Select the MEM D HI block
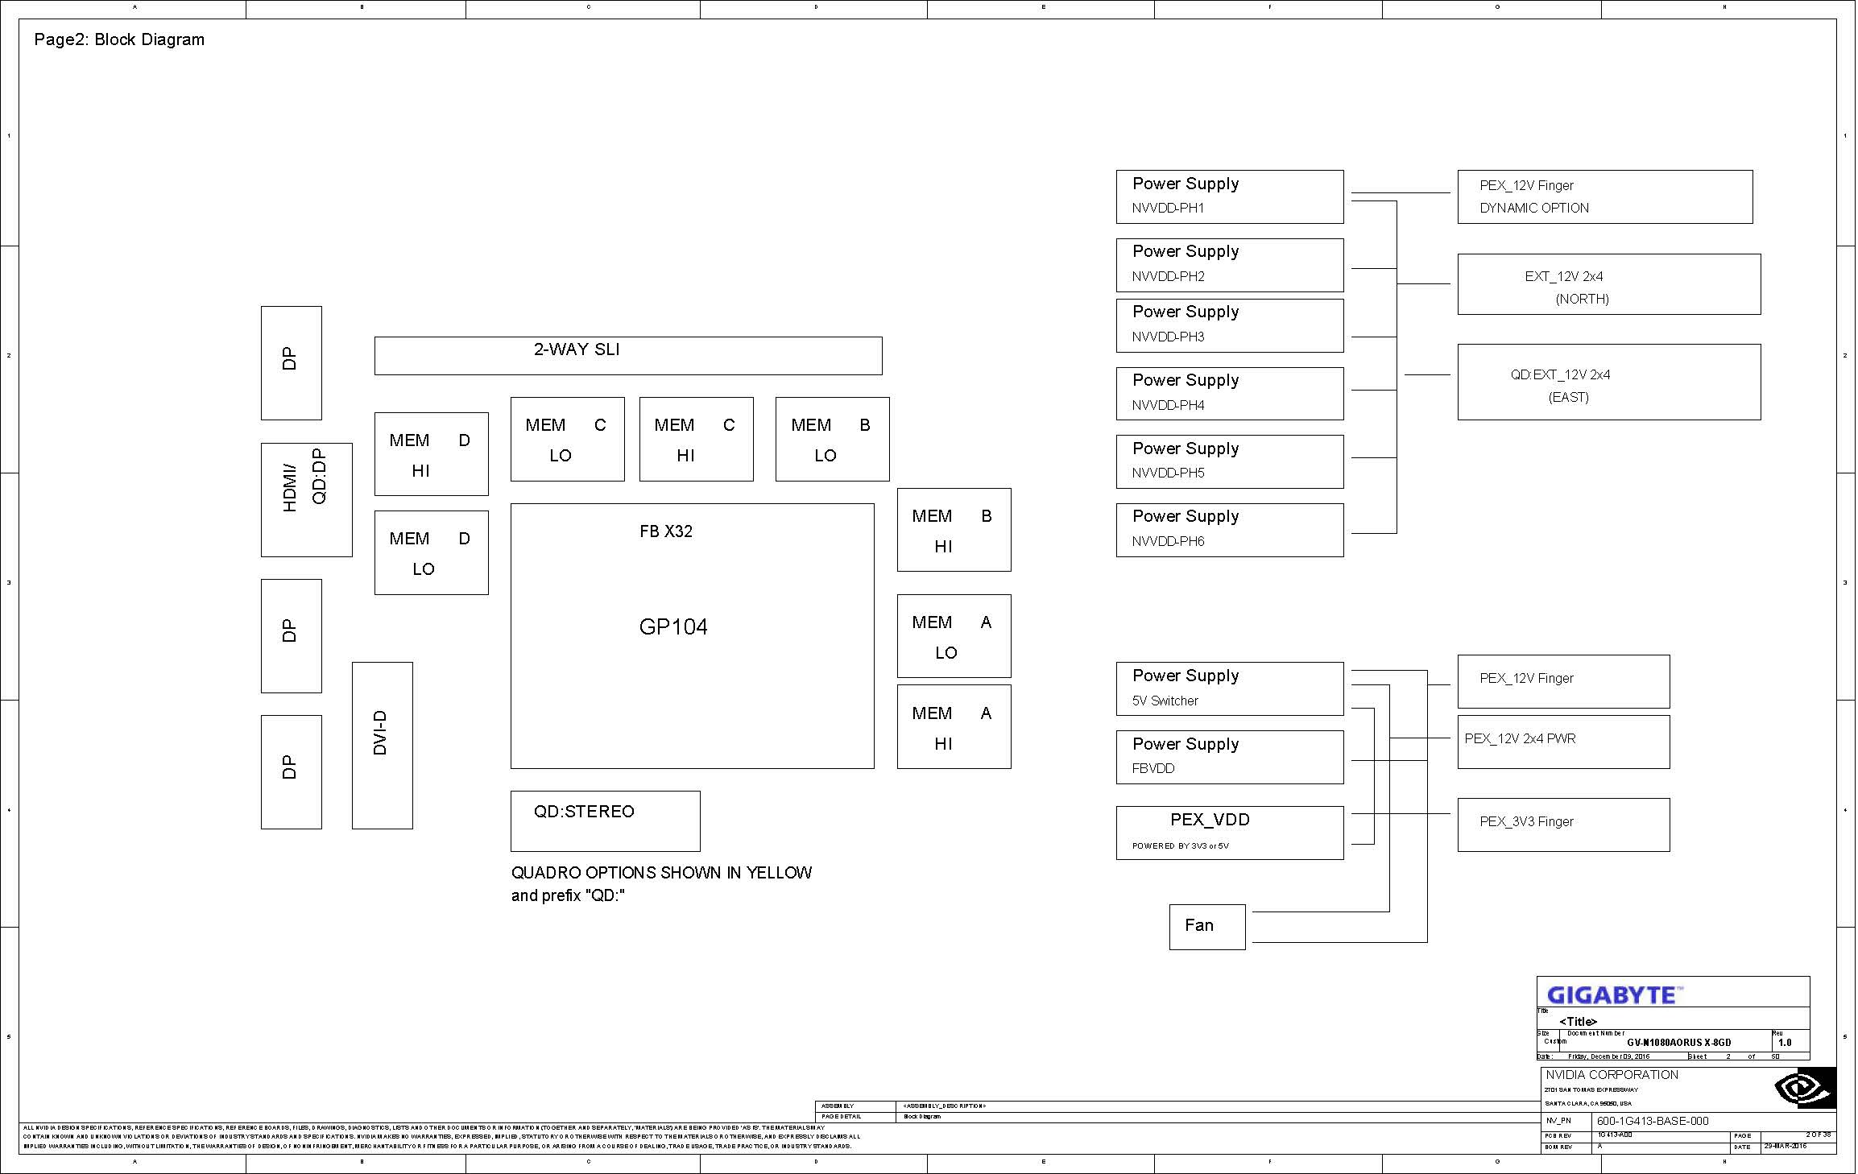Viewport: 1858px width, 1174px height. (x=431, y=454)
